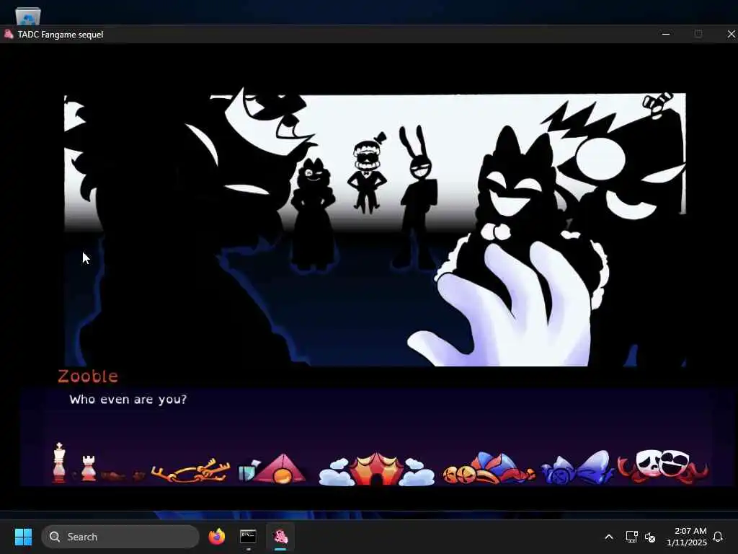Click the pink pyramid block icon
Image resolution: width=738 pixels, height=554 pixels.
coord(282,469)
